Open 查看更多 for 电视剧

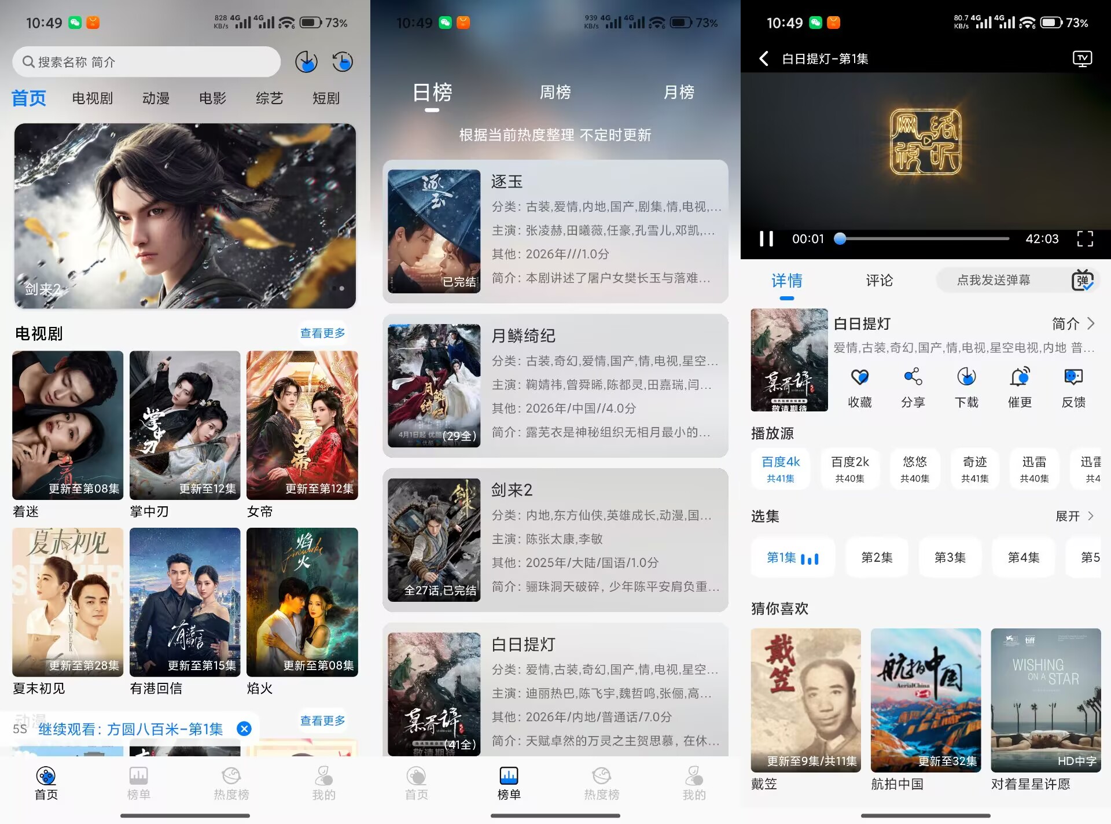click(322, 333)
